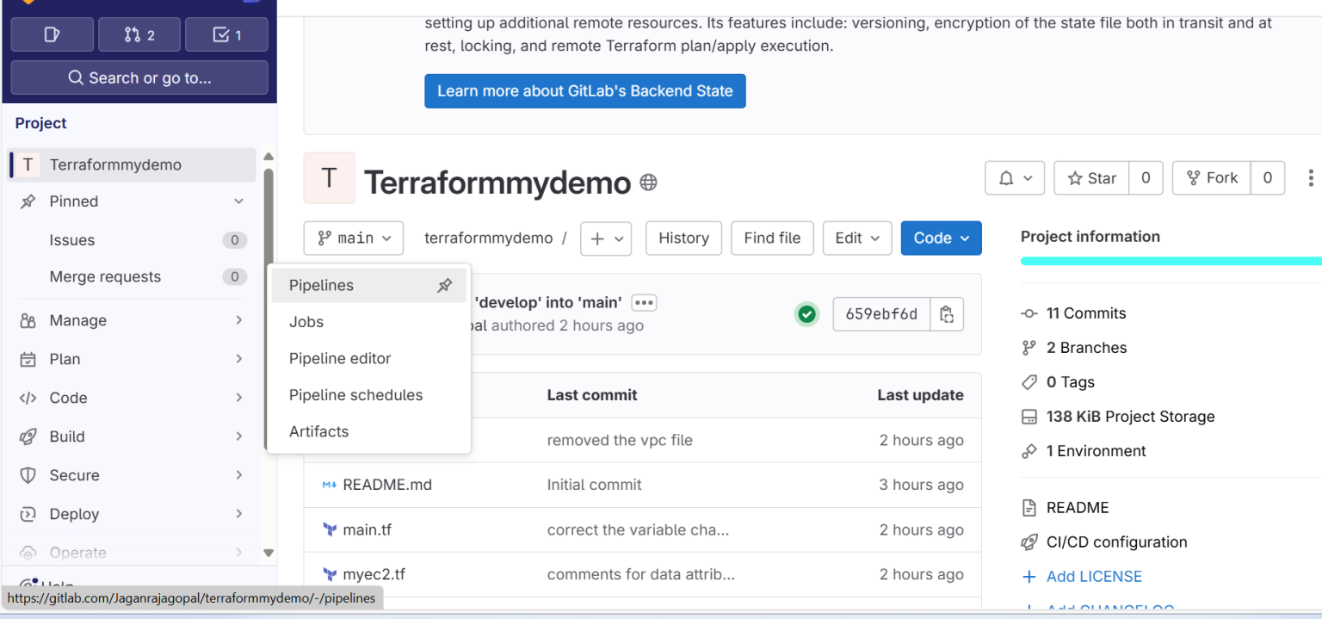Click the Search or go to field
This screenshot has height=619, width=1322.
(139, 78)
